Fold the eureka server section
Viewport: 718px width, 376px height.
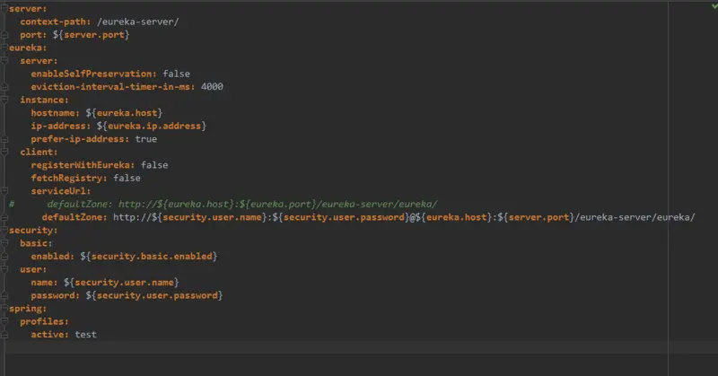tap(4, 60)
